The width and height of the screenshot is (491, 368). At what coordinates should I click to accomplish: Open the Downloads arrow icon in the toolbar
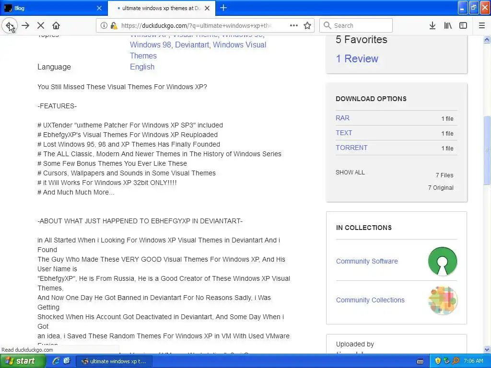coord(433,25)
